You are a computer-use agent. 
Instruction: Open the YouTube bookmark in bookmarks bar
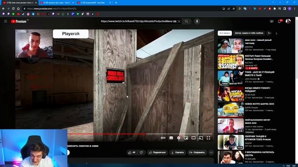[18, 14]
